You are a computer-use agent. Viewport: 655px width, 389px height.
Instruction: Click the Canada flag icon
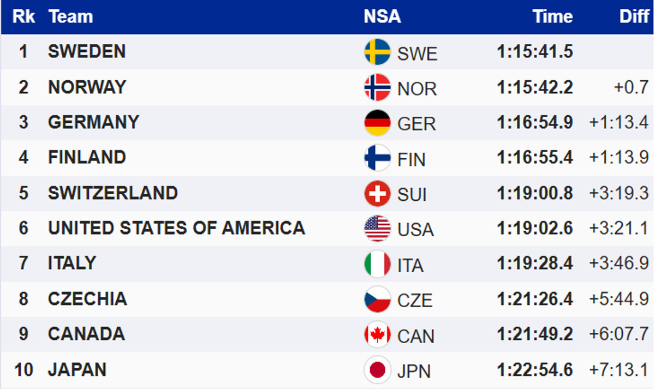[x=377, y=334]
